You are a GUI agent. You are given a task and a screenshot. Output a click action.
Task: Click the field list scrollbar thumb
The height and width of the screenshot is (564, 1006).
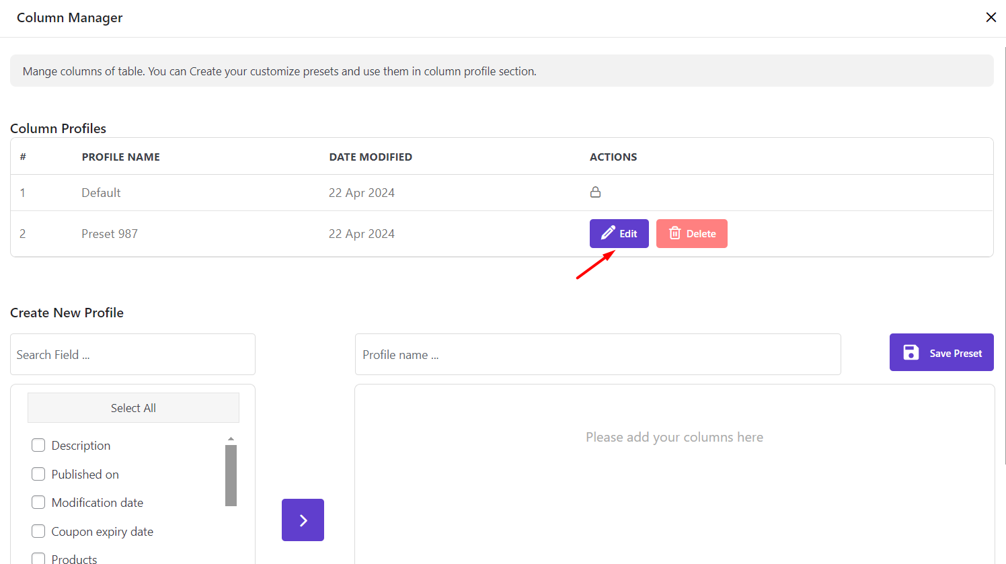231,475
